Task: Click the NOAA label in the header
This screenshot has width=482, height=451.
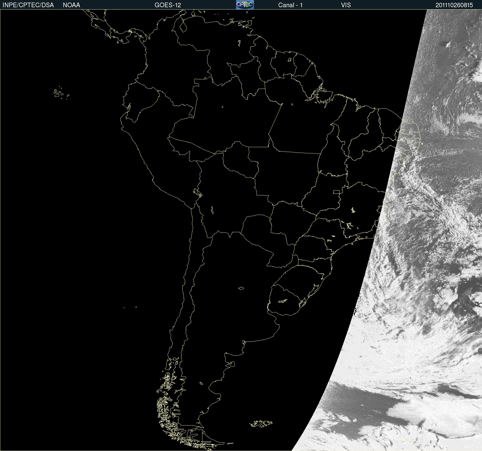Action: tap(71, 5)
